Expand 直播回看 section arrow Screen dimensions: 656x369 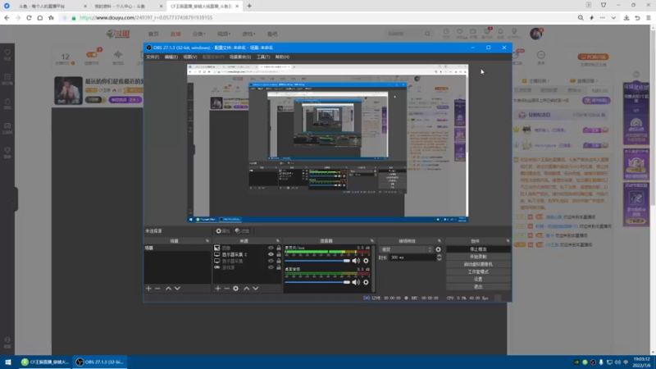pyautogui.click(x=597, y=80)
